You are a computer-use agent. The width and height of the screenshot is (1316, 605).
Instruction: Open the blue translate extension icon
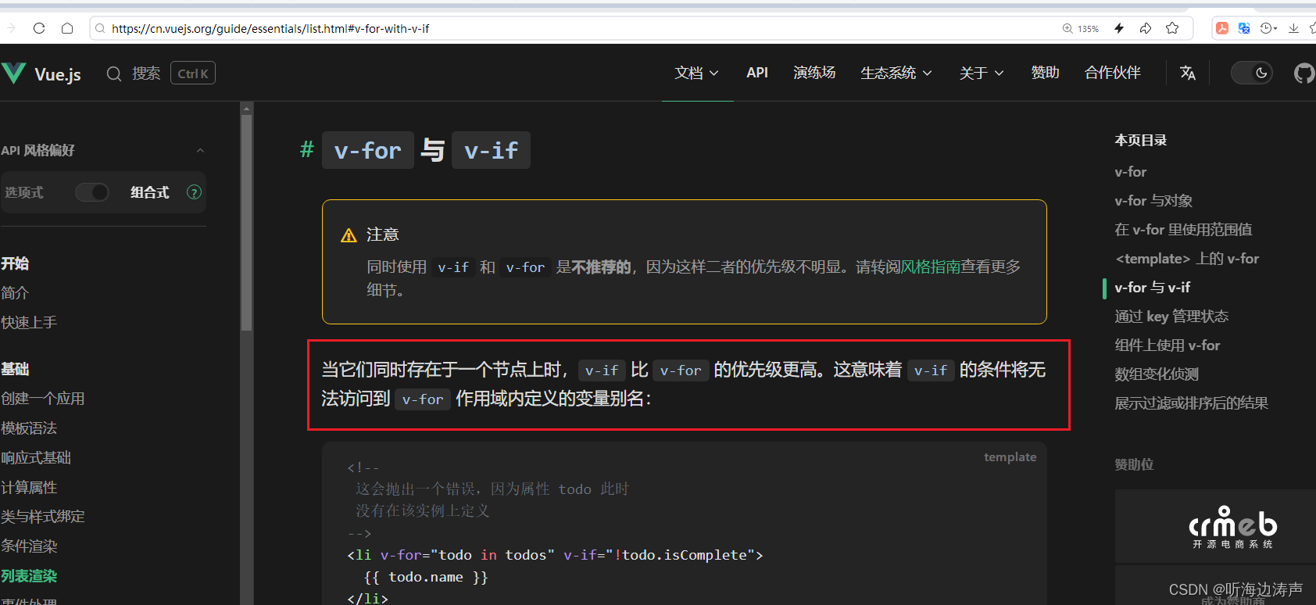[x=1244, y=28]
